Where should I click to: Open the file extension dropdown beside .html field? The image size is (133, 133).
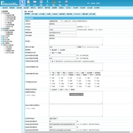tap(80, 47)
